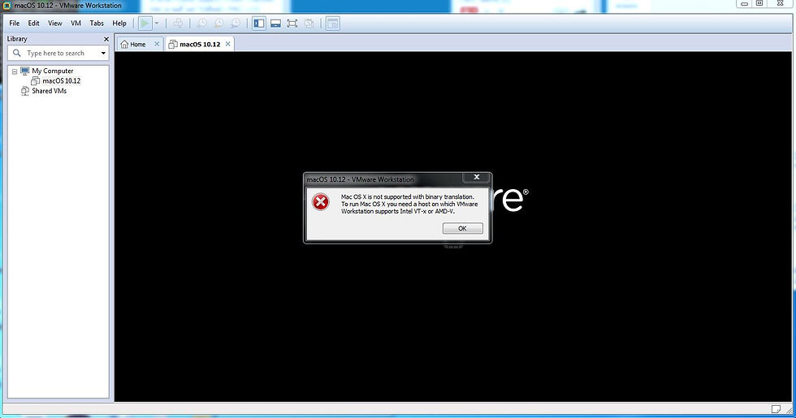Viewport: 796px width, 418px height.
Task: Click the search magnifier icon in Library
Action: click(x=17, y=53)
